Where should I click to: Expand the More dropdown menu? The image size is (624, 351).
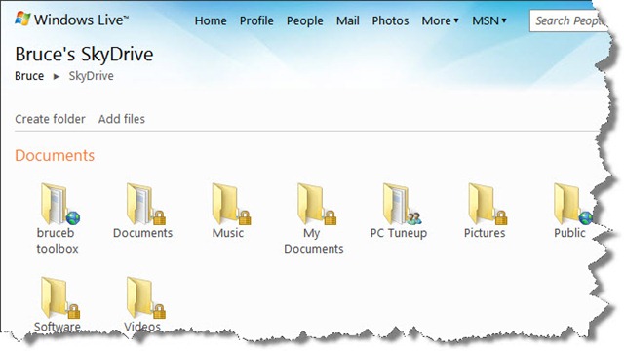point(440,20)
